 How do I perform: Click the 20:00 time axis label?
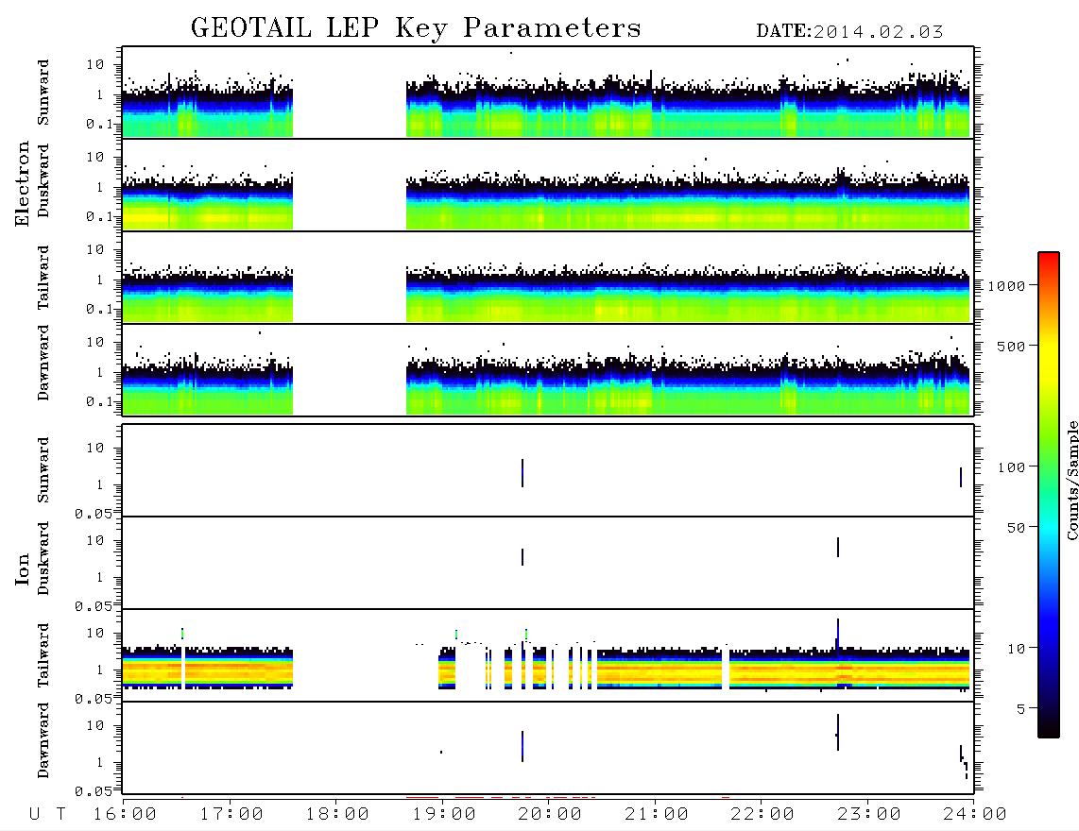[x=550, y=815]
